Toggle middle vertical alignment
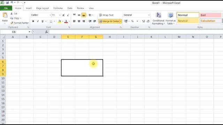The height and width of the screenshot is (125, 223). [79, 15]
